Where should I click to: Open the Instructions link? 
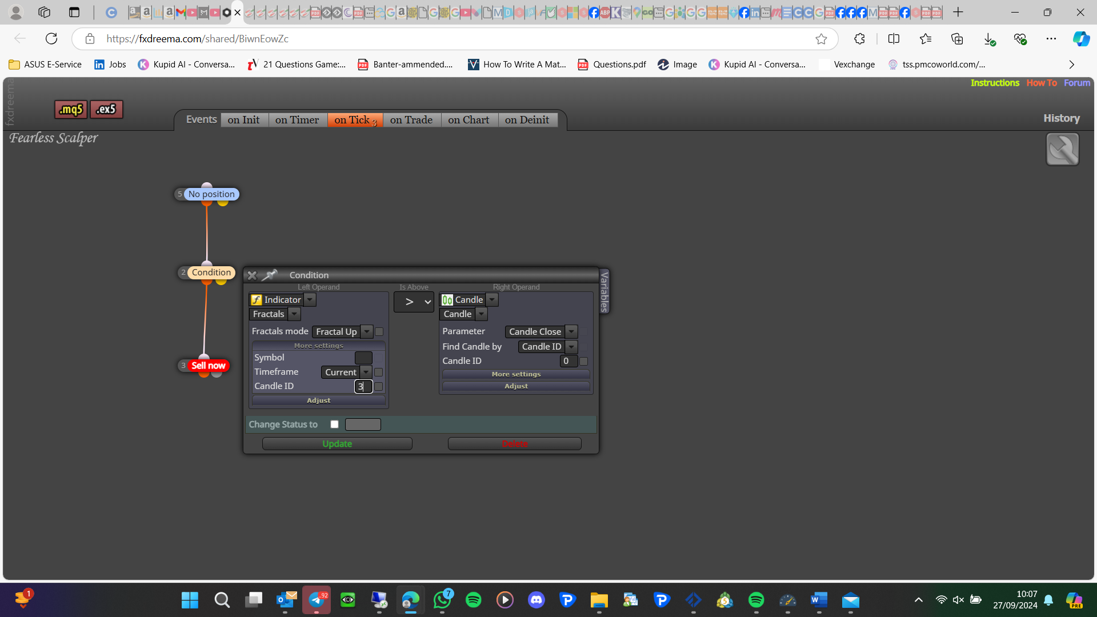point(995,83)
